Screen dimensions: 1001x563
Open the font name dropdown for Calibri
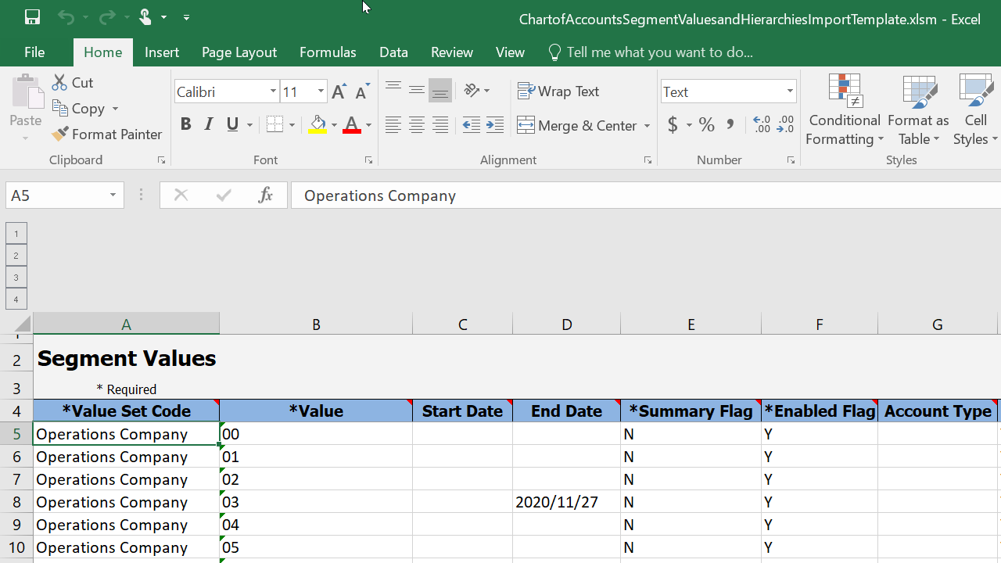pos(273,92)
